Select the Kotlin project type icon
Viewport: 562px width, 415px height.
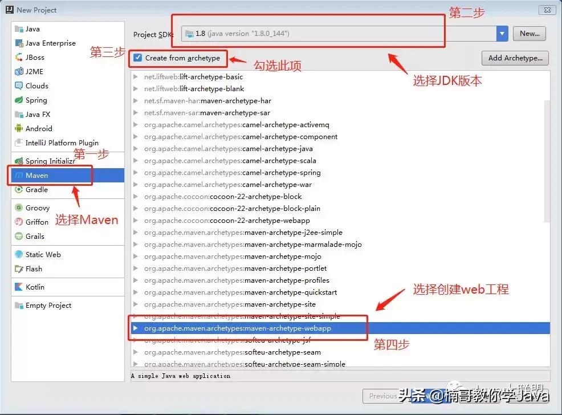[x=17, y=287]
